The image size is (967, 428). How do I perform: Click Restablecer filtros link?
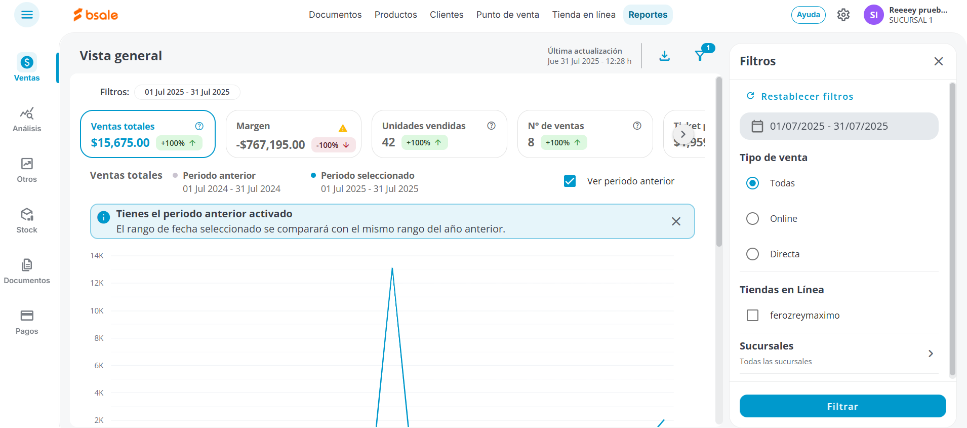click(807, 96)
